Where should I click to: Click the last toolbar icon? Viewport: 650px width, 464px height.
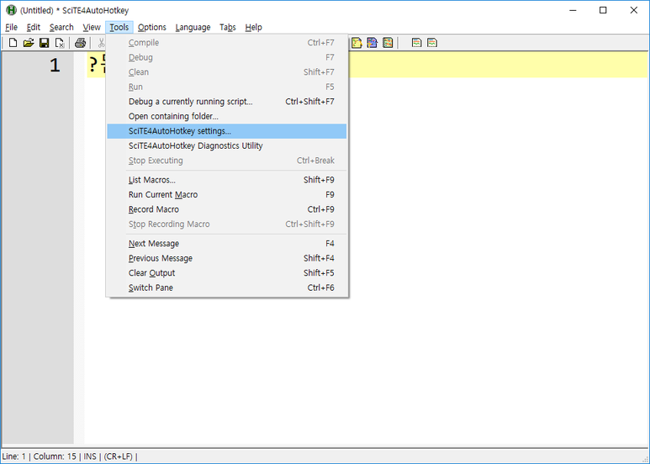click(432, 43)
